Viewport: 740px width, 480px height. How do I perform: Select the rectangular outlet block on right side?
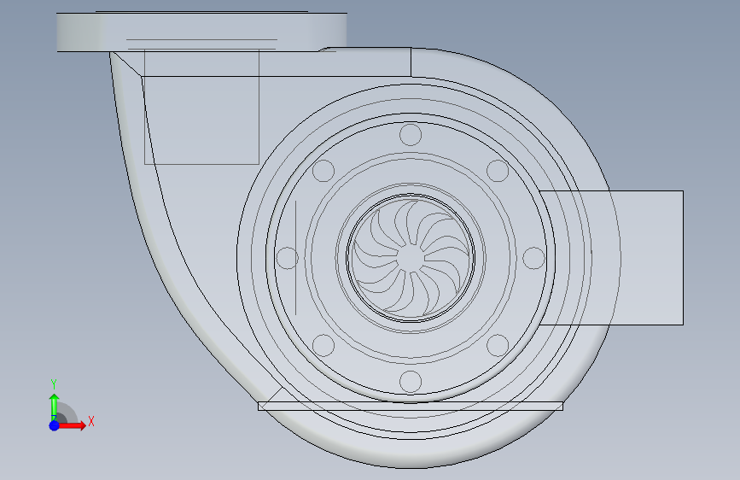tap(612, 258)
